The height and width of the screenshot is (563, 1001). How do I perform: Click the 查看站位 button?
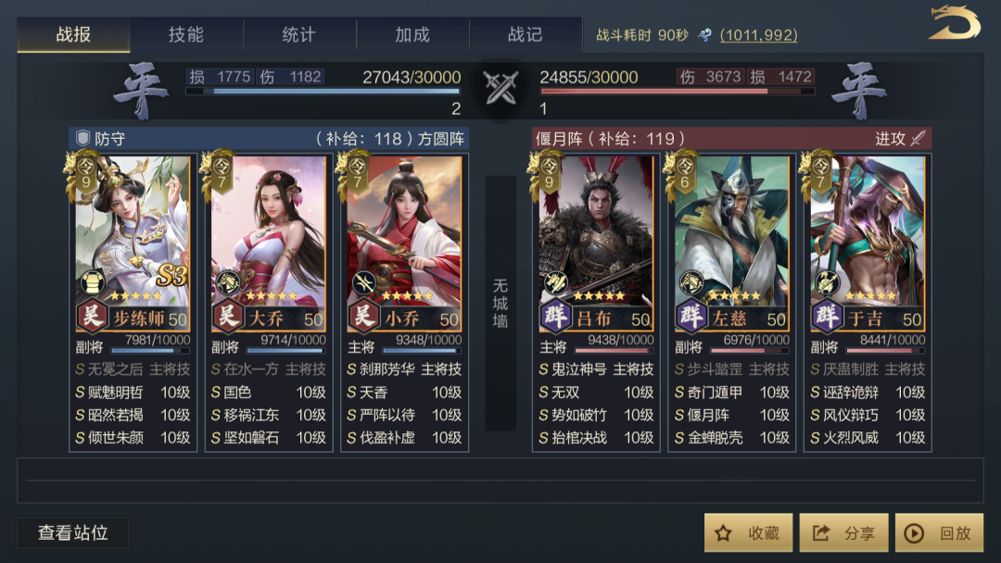pyautogui.click(x=73, y=533)
